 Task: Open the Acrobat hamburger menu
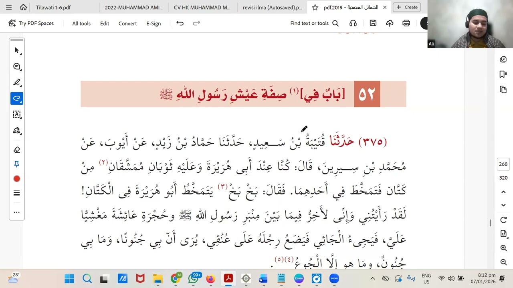[9, 7]
